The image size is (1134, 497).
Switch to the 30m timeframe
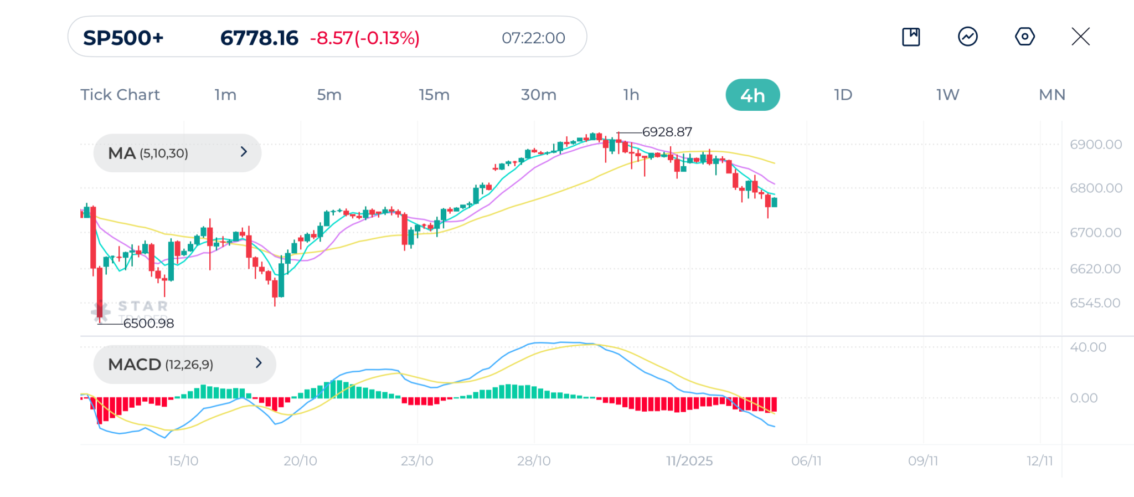point(538,95)
